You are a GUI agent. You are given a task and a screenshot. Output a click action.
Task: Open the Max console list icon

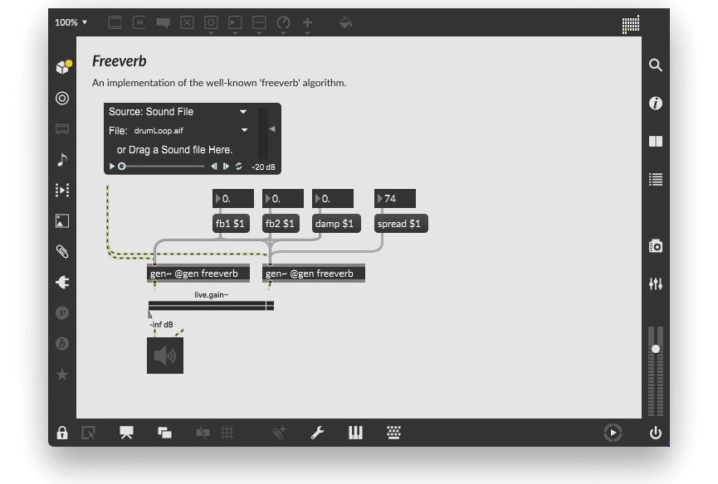(655, 179)
